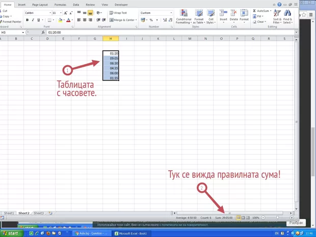316x237 pixels.
Task: Click the Name Box showing H3
Action: click(11, 32)
